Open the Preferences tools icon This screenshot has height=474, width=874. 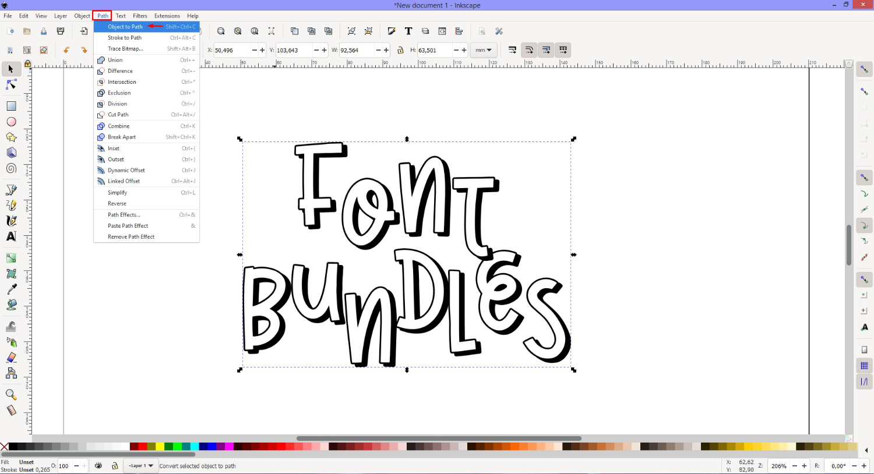pos(499,31)
